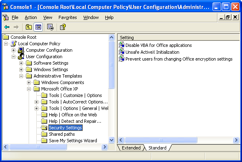Expand the Computer Configuration node
The width and height of the screenshot is (242, 162).
pyautogui.click(x=14, y=50)
